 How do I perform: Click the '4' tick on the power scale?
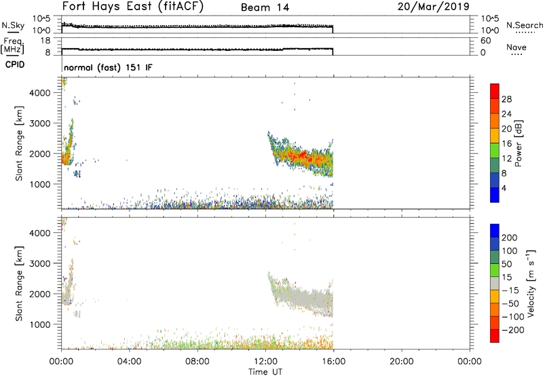pos(504,188)
